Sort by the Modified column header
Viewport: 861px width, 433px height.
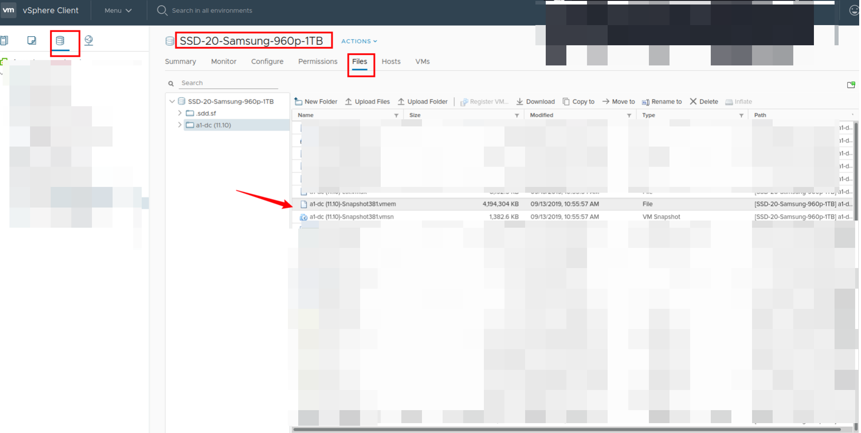click(x=541, y=115)
